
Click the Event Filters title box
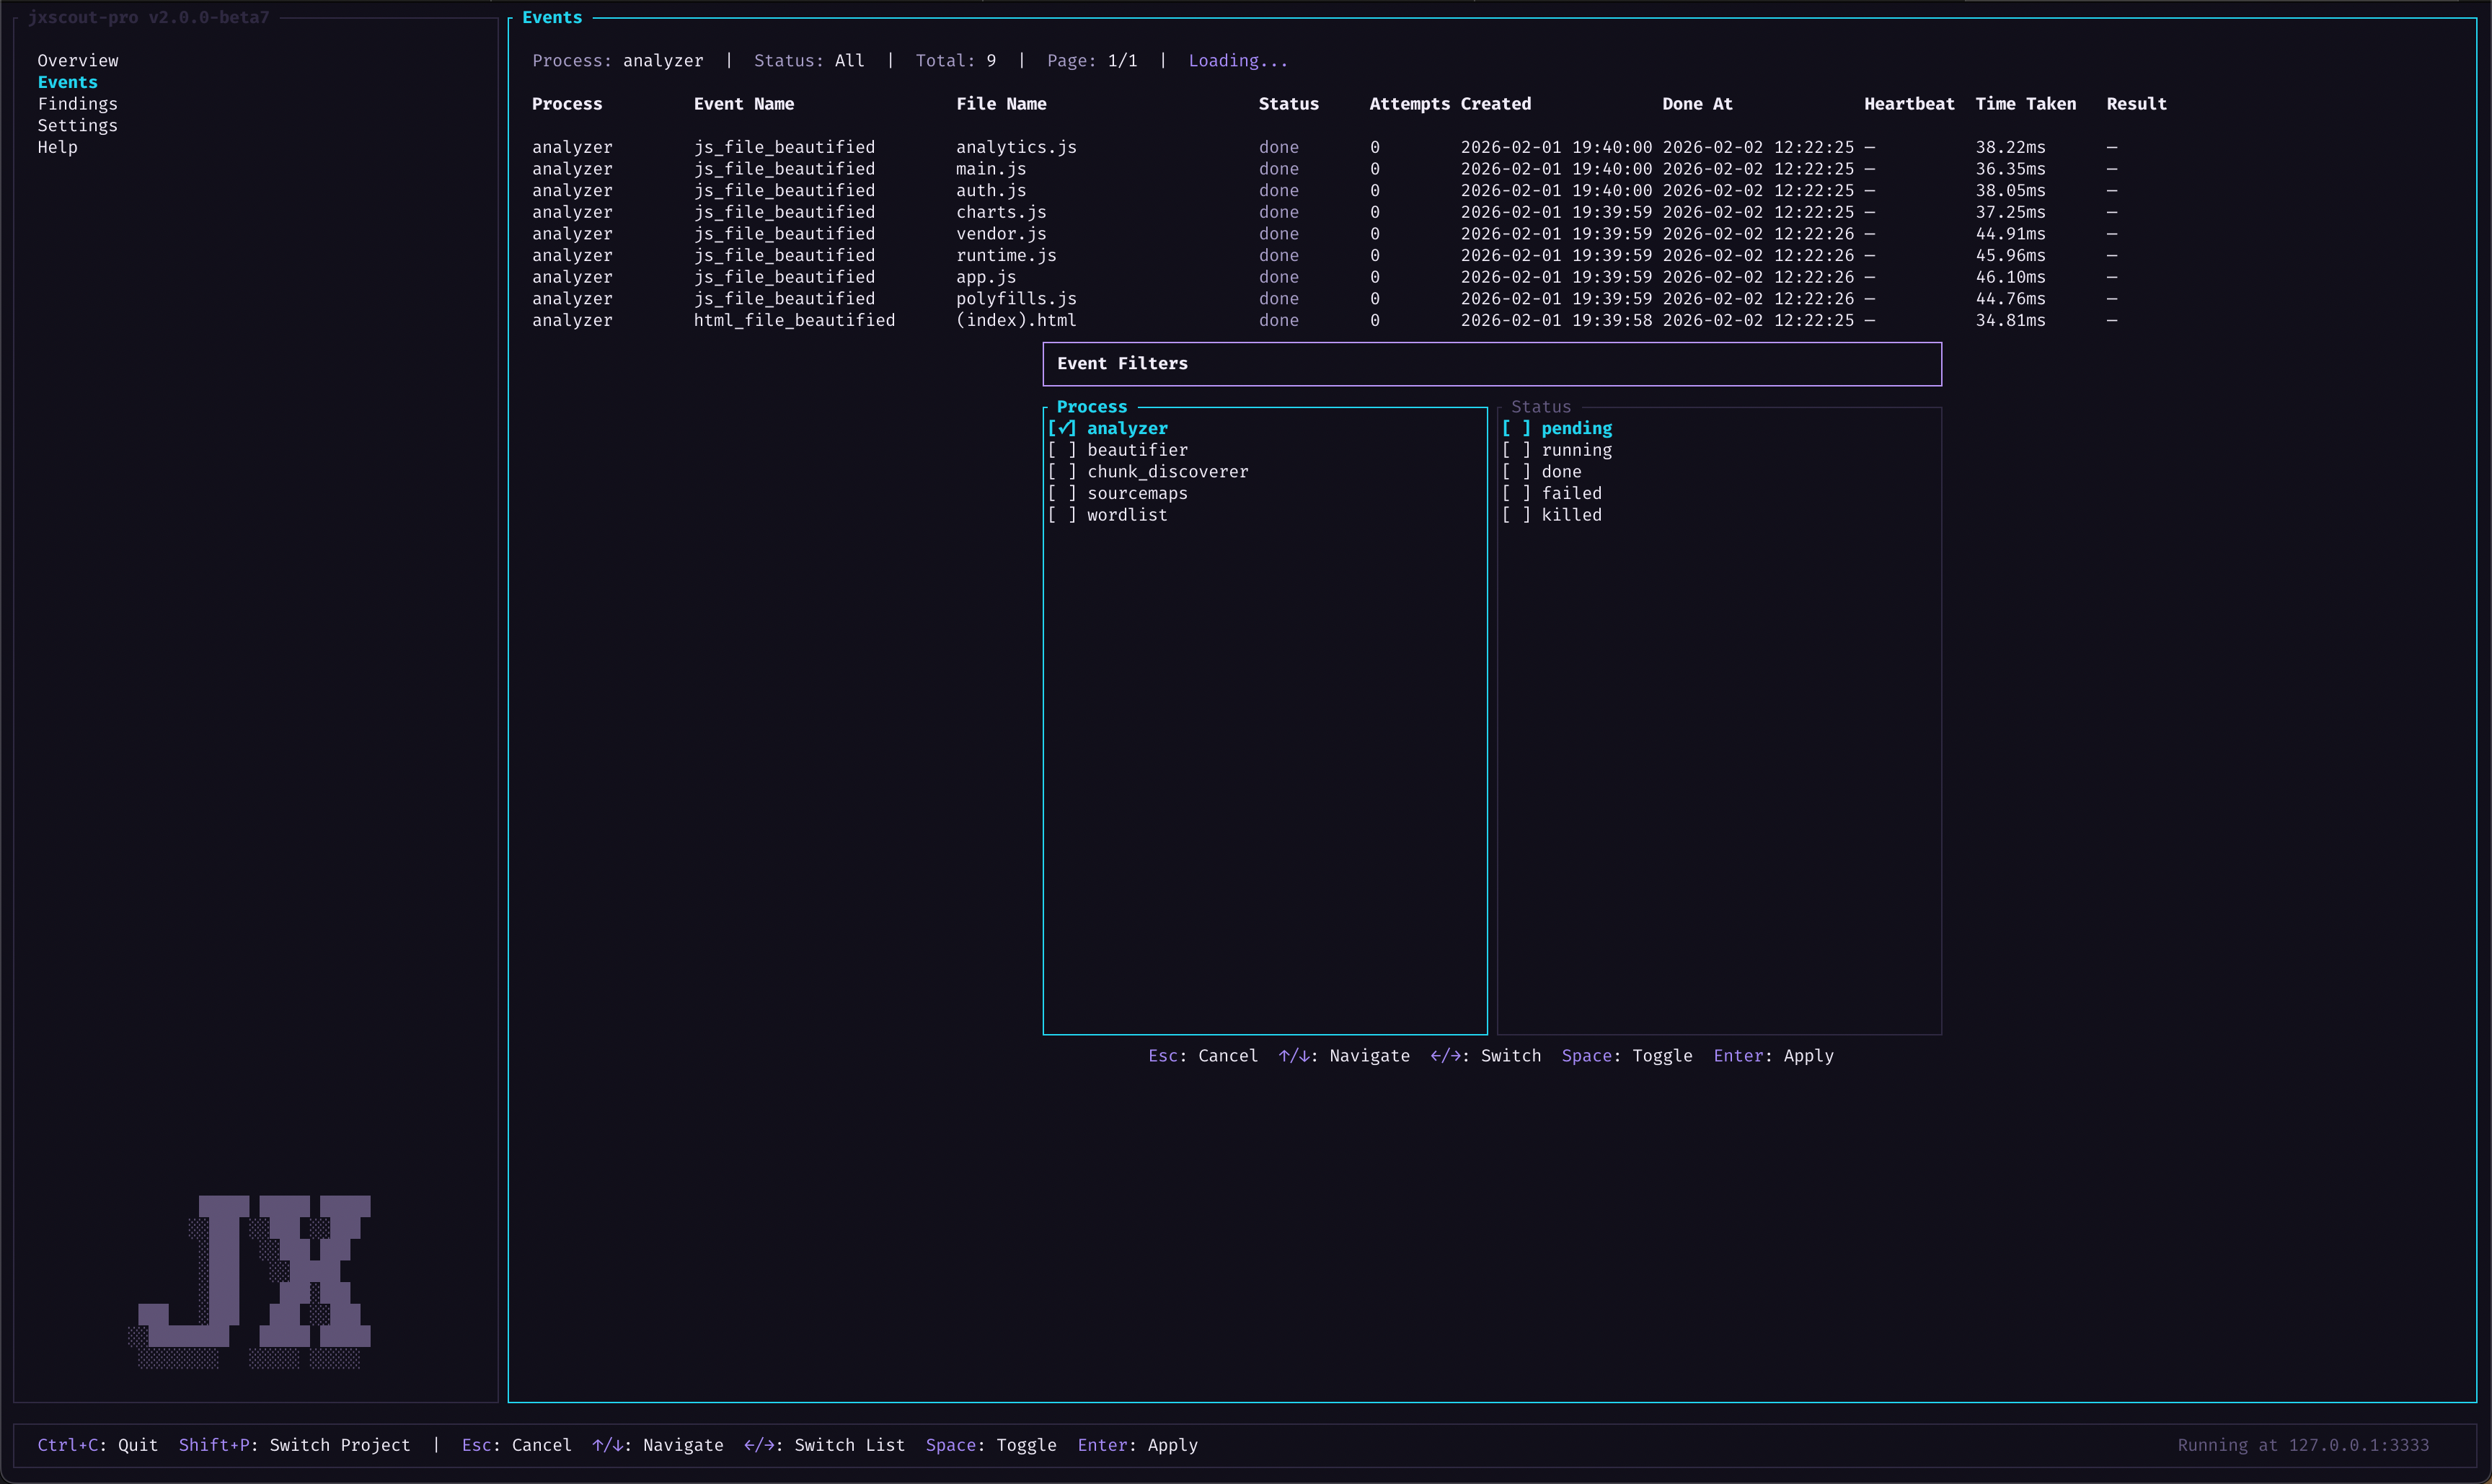point(1492,364)
